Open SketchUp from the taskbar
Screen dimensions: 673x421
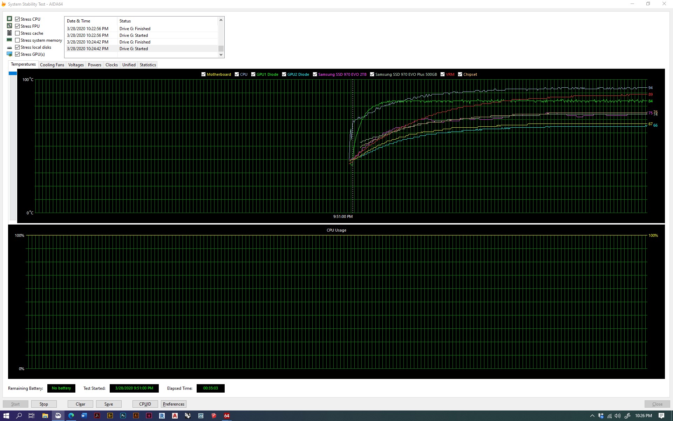(214, 416)
